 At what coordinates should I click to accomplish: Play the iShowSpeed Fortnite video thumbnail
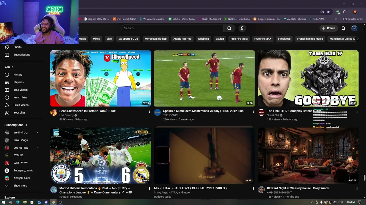pos(101,78)
